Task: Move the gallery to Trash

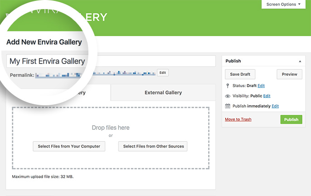Action: [238, 119]
